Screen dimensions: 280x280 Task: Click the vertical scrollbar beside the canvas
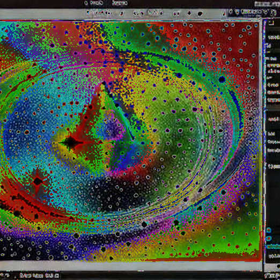pyautogui.click(x=263, y=139)
